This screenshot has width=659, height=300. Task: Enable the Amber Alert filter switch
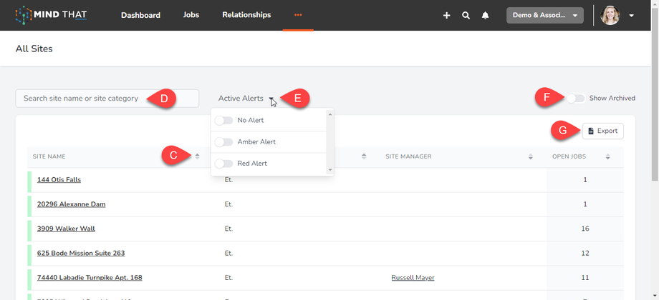224,142
